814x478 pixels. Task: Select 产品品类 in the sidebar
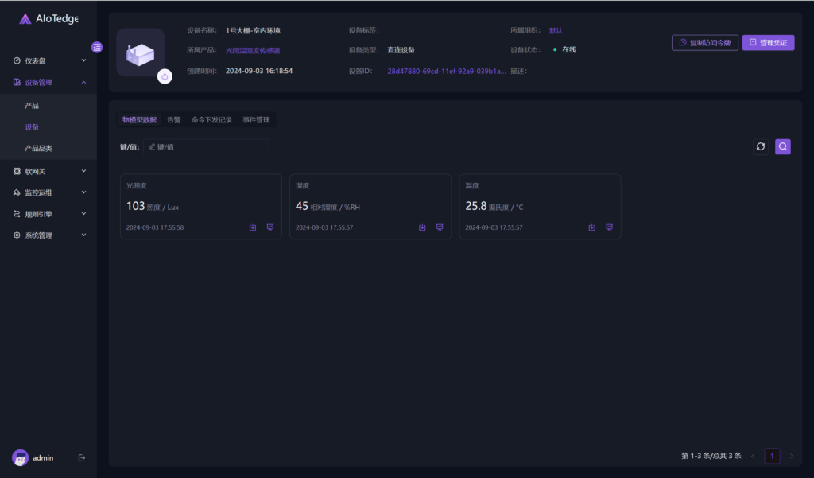point(38,149)
